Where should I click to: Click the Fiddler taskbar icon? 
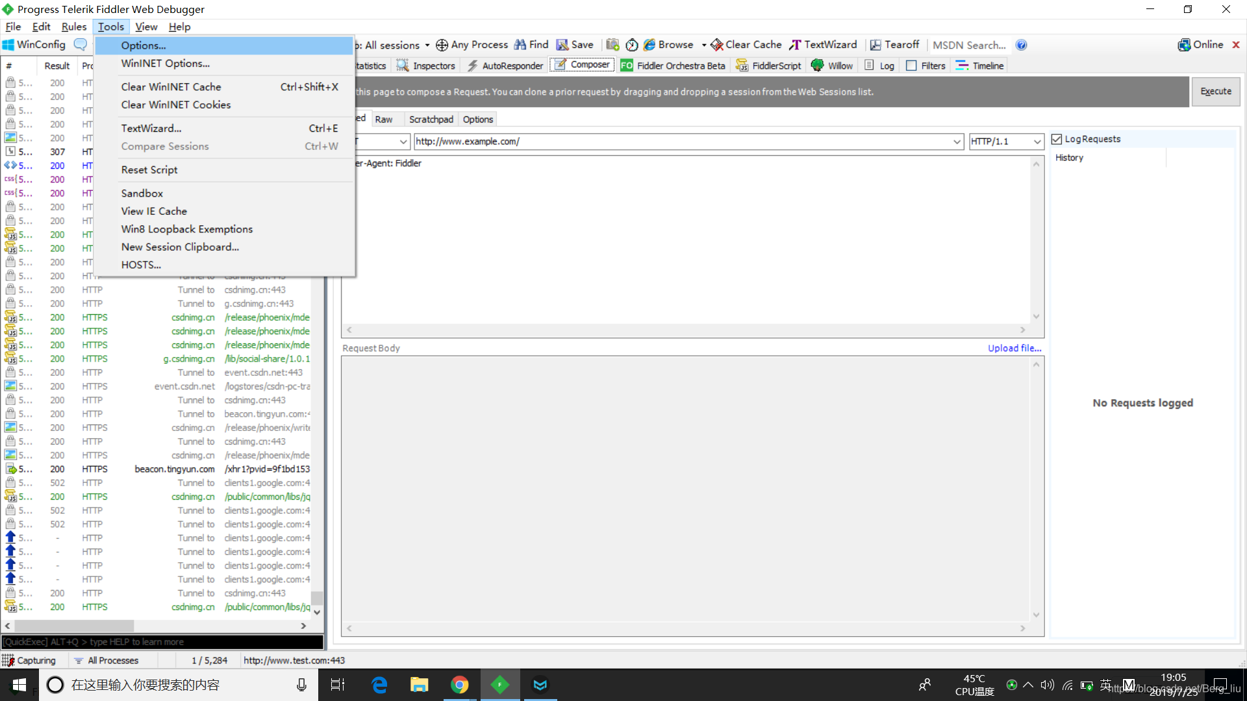[500, 685]
